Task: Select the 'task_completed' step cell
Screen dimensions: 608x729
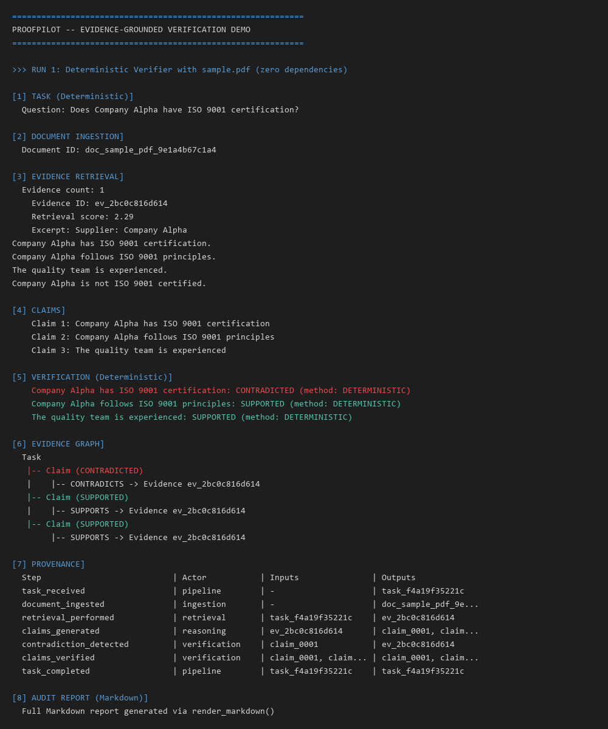Action: coord(56,671)
